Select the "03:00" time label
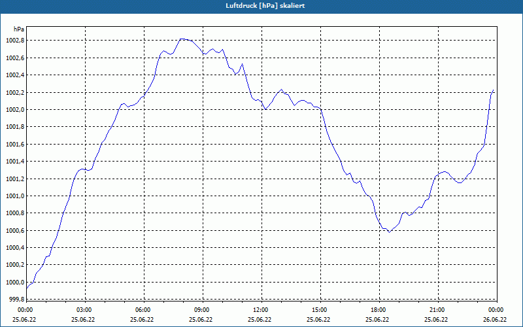Viewport: 523px width, 327px height. click(84, 310)
